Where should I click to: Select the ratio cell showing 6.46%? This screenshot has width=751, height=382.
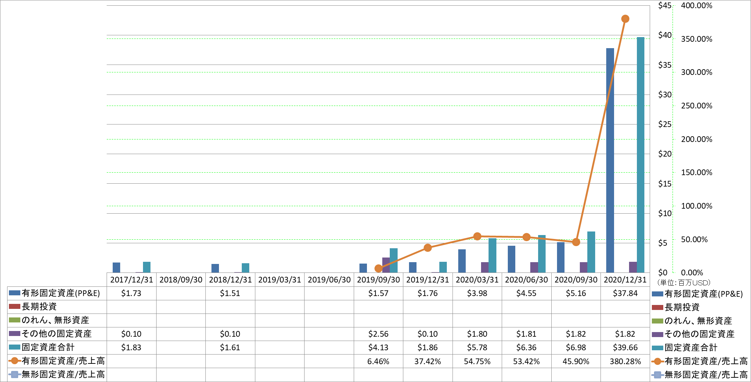click(x=378, y=361)
